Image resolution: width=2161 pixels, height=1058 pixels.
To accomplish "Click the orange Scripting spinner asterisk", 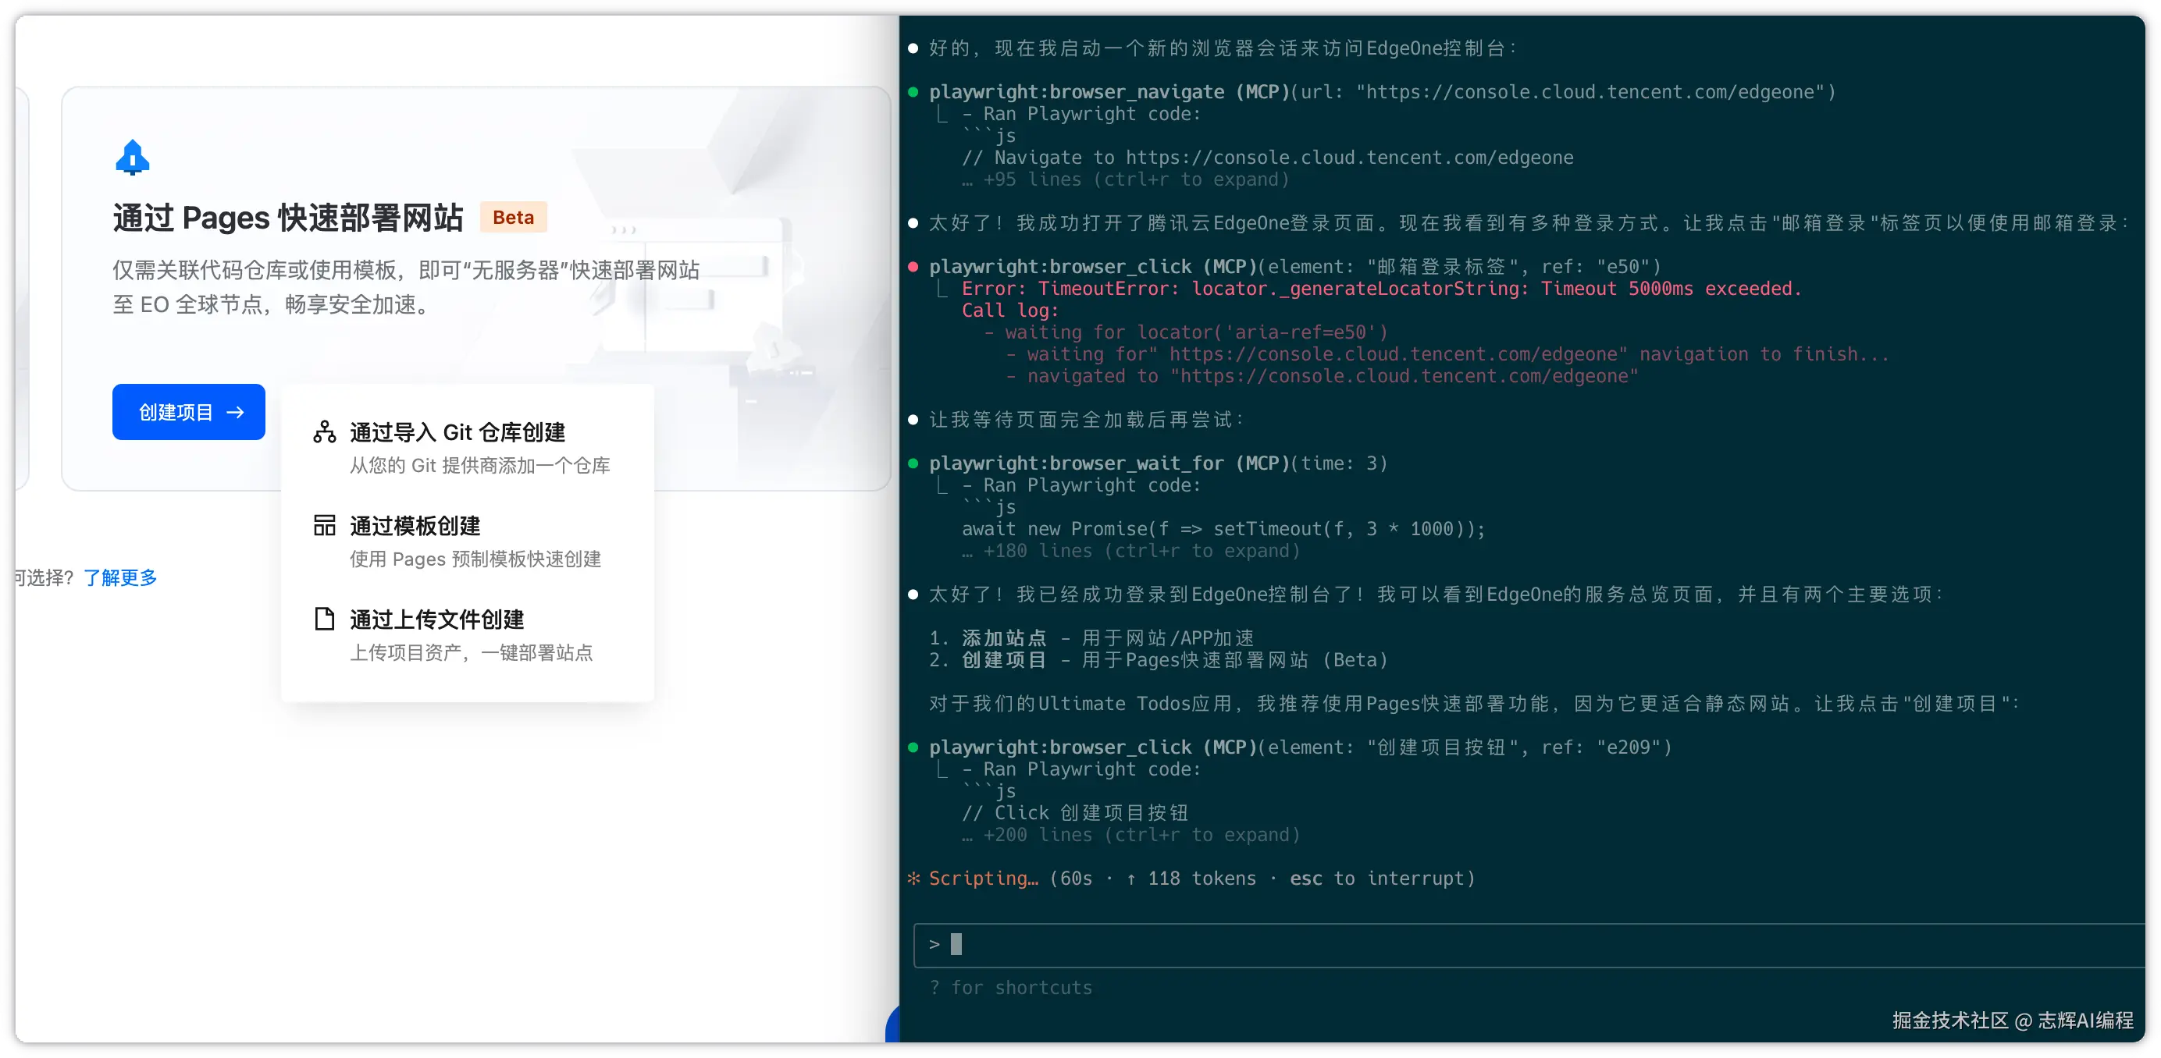I will tap(913, 879).
